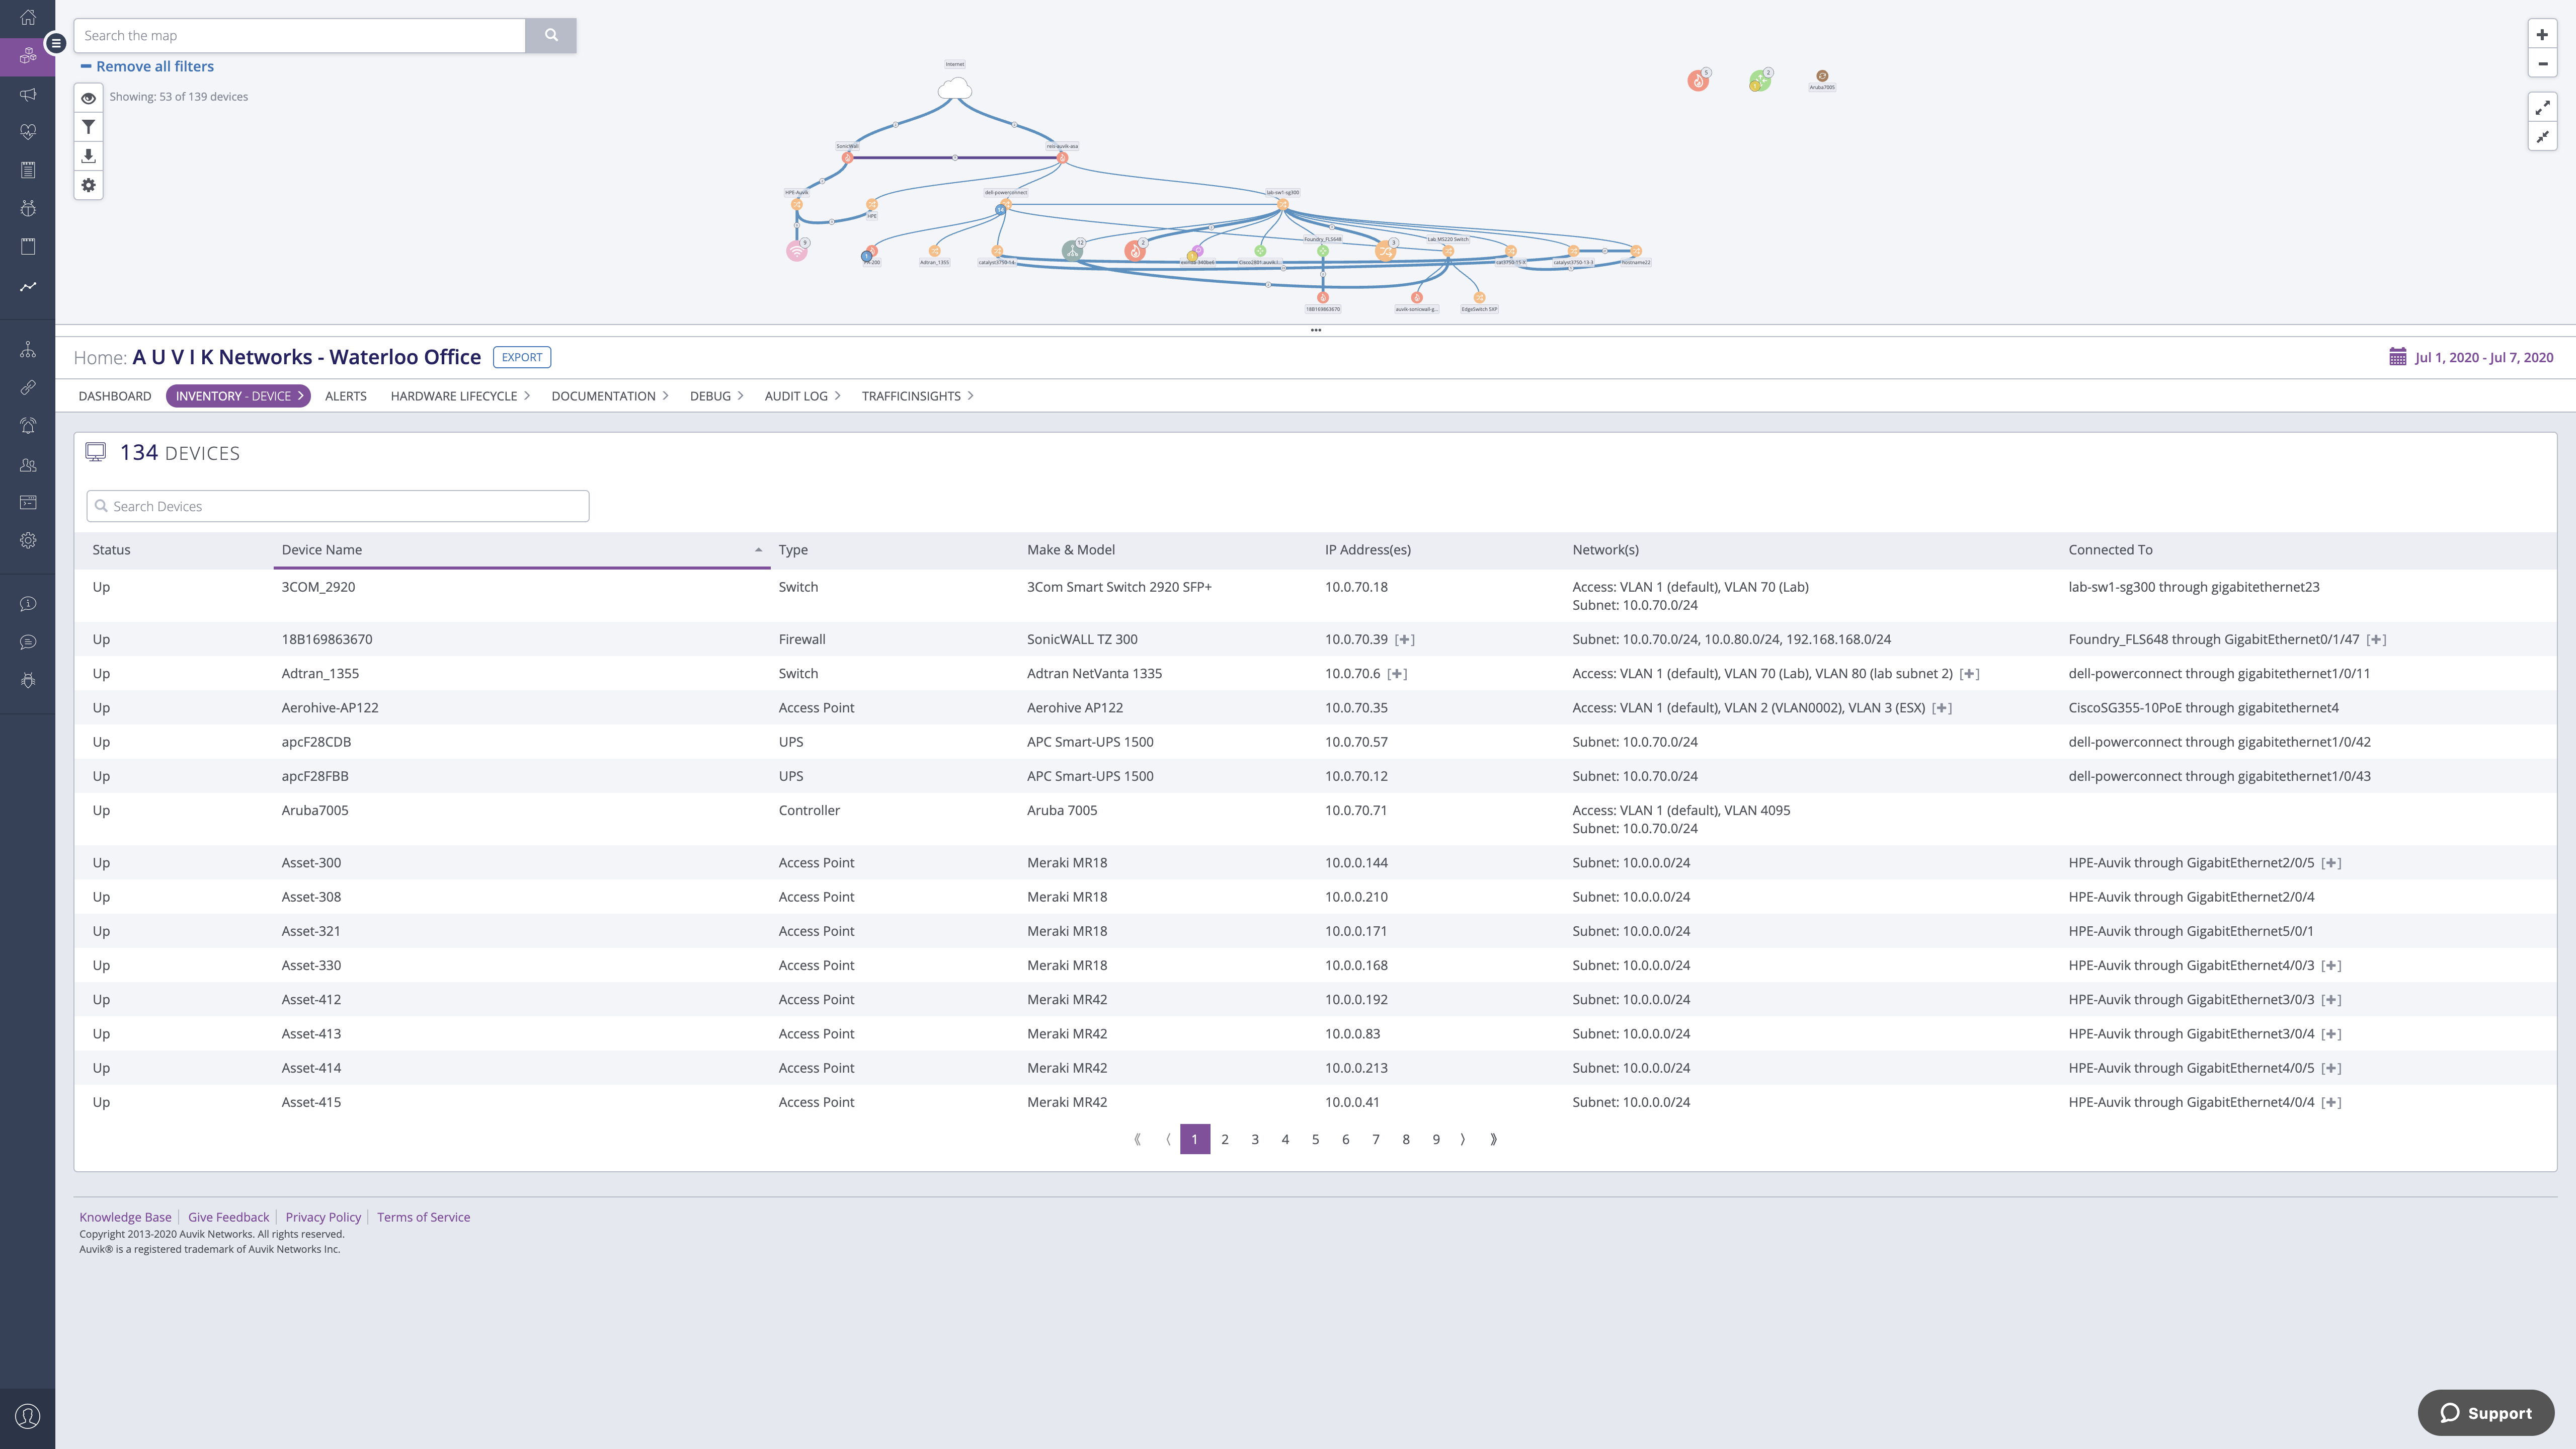Go to page 5 of devices
The height and width of the screenshot is (1449, 2576).
(x=1315, y=1139)
